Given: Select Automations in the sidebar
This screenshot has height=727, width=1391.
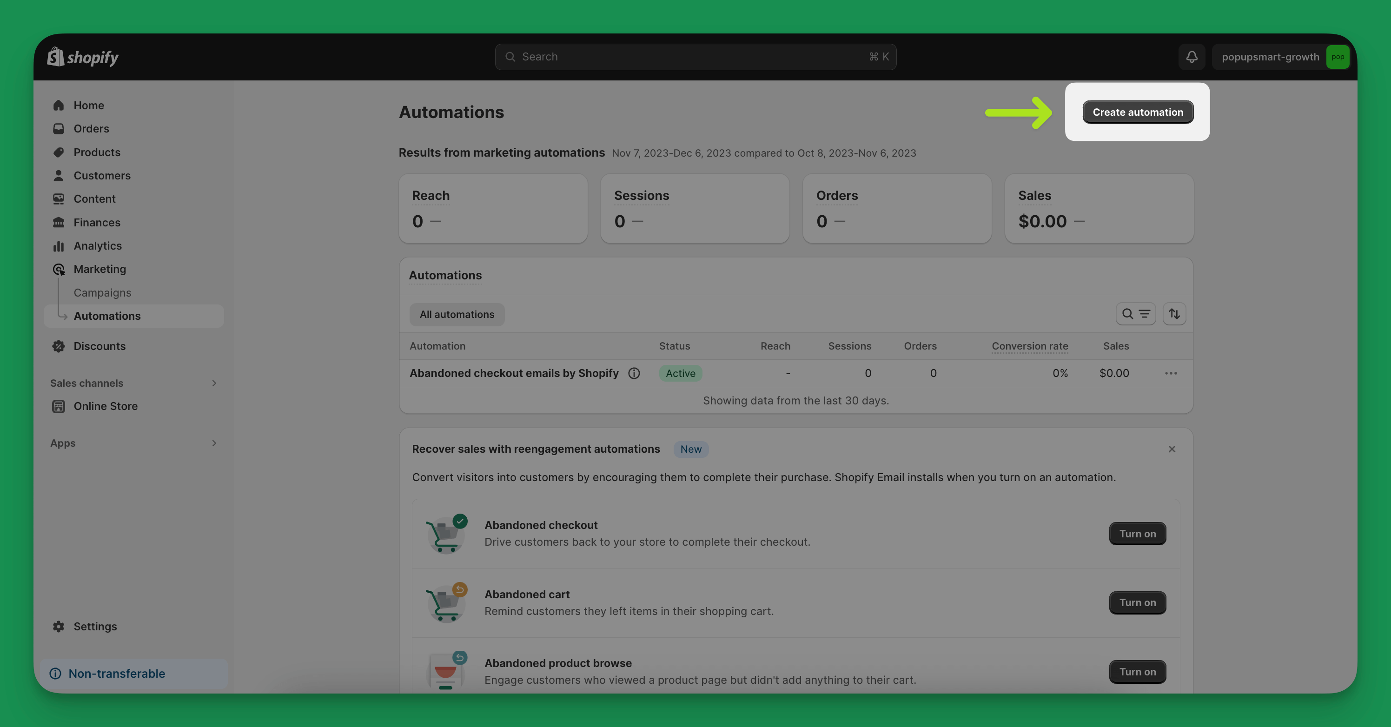Looking at the screenshot, I should (x=133, y=316).
